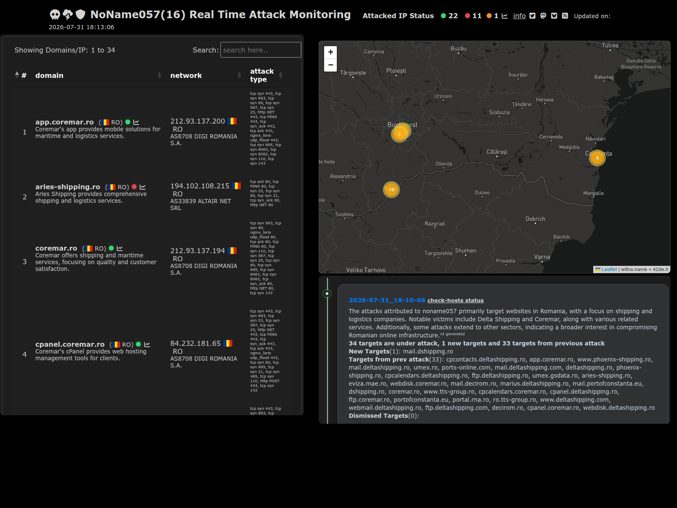Viewport: 677px width, 508px height.
Task: Open the aries-shipping.ro domain name
Action: [x=68, y=187]
